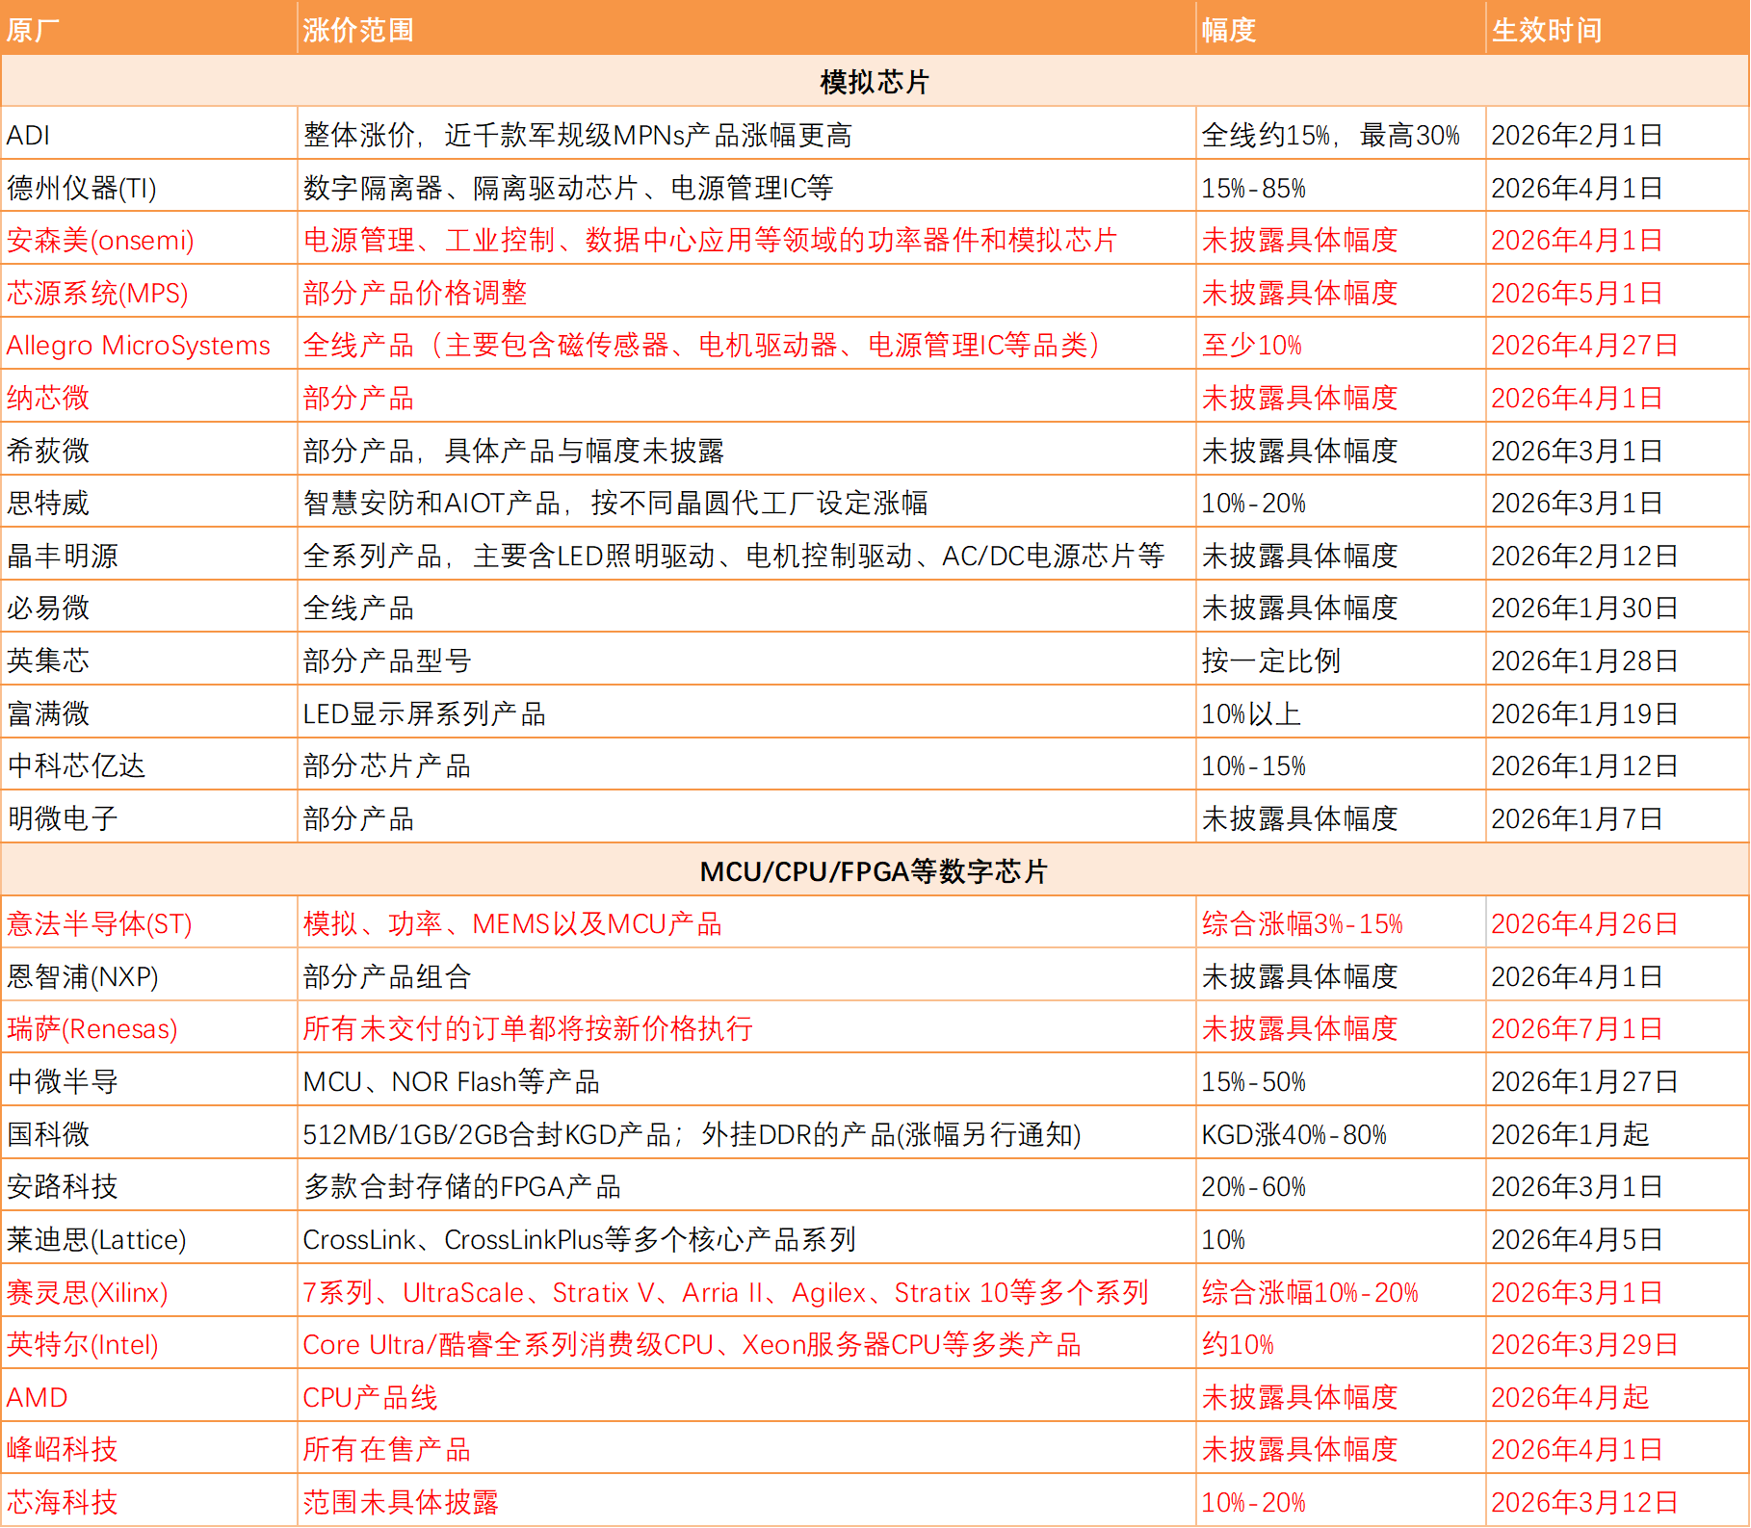Click the 2026年7月1日 effective date
1751x1528 pixels.
[x=1577, y=1028]
